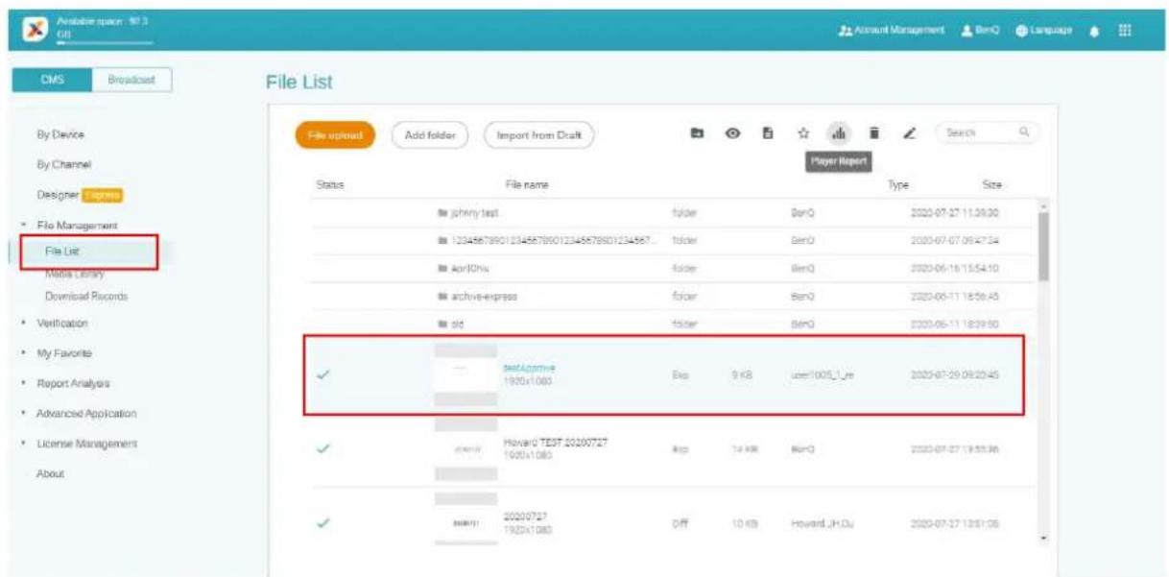The image size is (1169, 577).
Task: Click the document file icon in the toolbar
Action: (767, 134)
